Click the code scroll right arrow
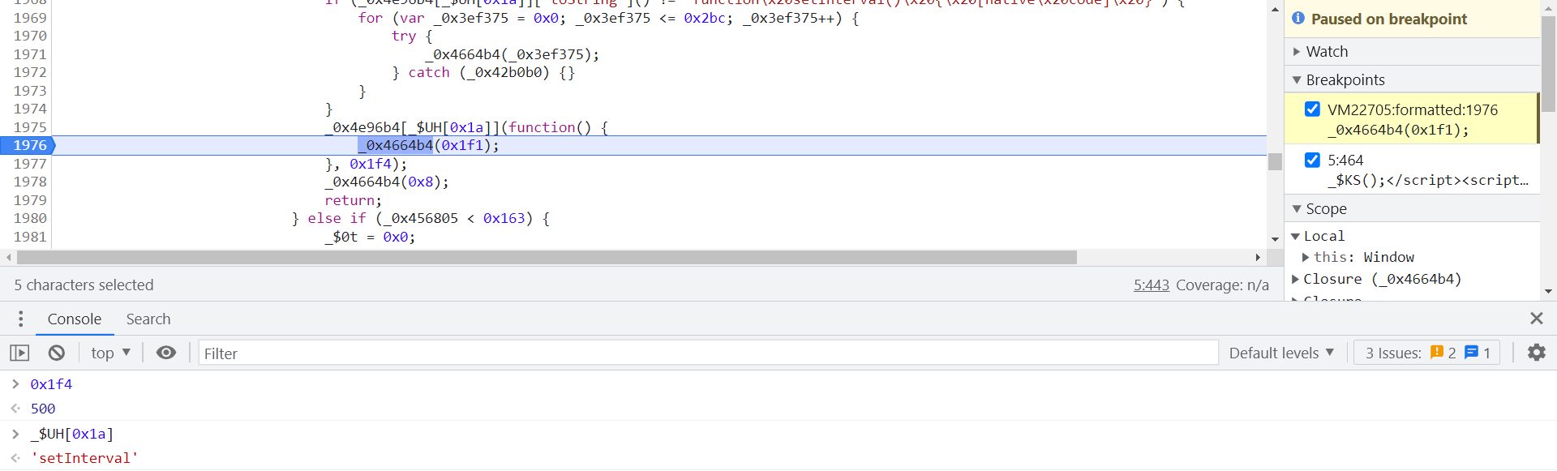This screenshot has width=1557, height=471. pos(1258,257)
